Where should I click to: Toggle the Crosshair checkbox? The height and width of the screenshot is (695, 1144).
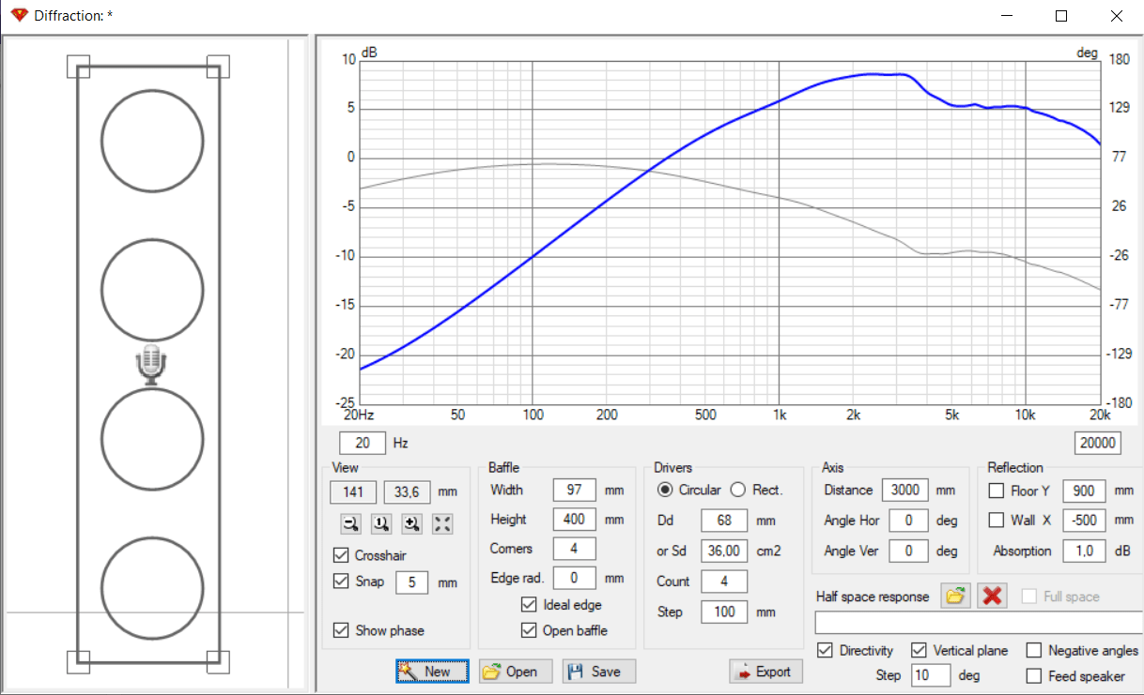341,555
